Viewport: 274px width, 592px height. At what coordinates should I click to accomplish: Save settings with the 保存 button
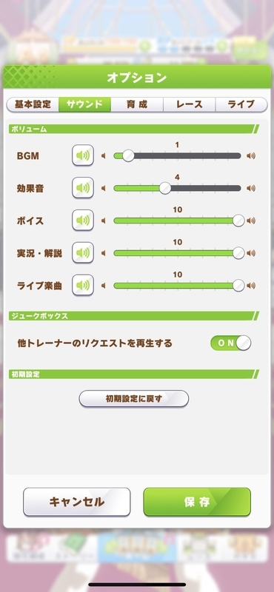pyautogui.click(x=197, y=502)
